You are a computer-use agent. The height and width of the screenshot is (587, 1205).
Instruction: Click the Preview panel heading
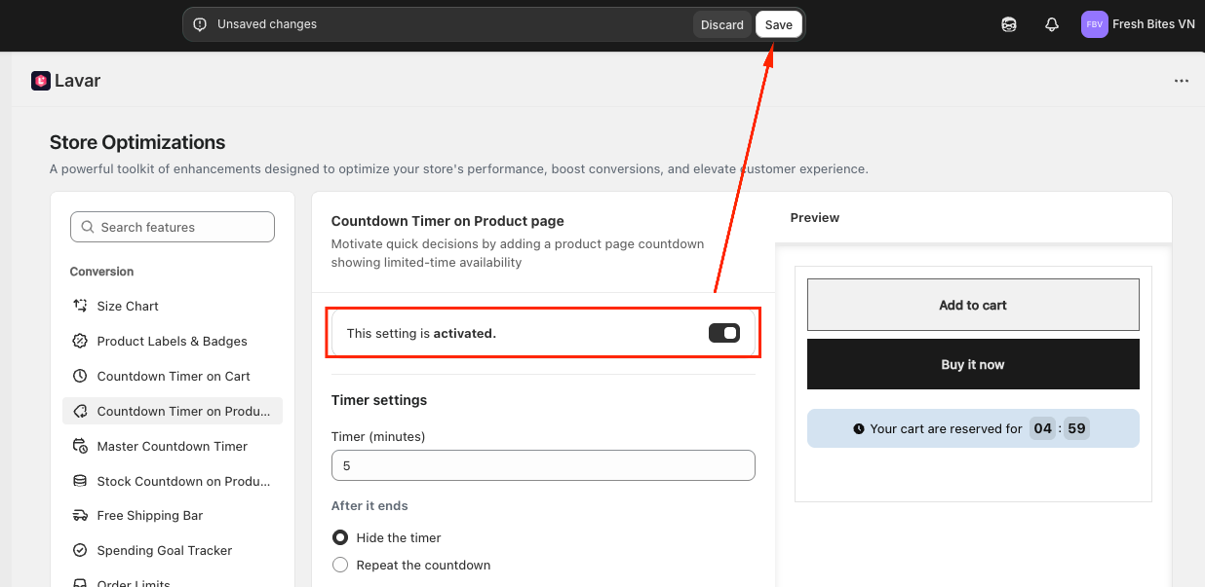pyautogui.click(x=815, y=217)
